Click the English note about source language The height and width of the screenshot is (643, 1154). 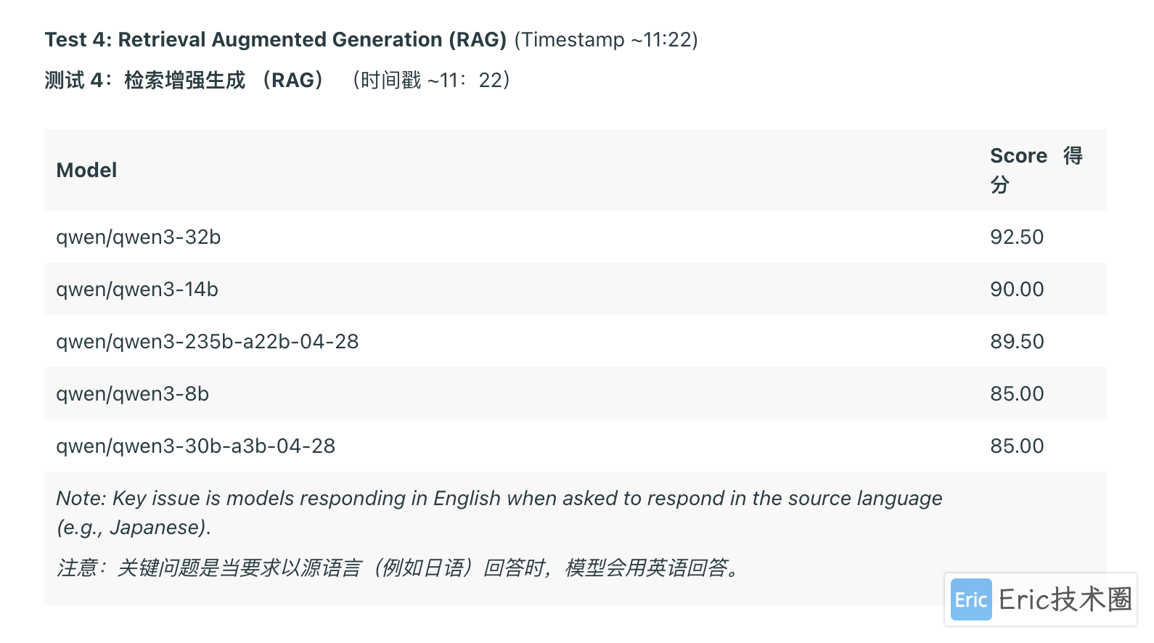point(499,512)
